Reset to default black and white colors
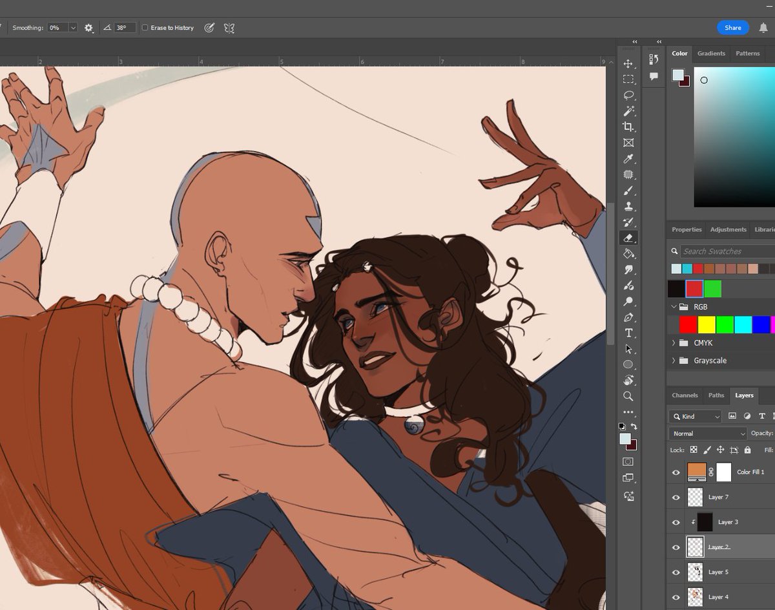The image size is (775, 610). click(622, 426)
